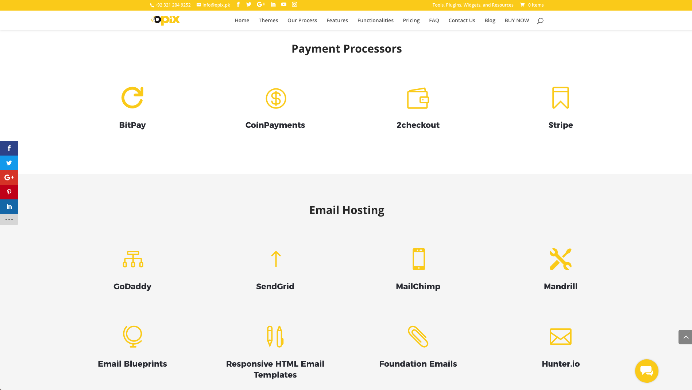Screen dimensions: 692x390
Task: Share via Facebook sidebar button
Action: (x=9, y=148)
